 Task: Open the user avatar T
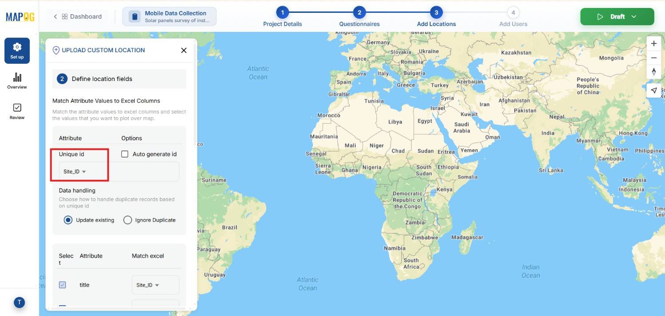pyautogui.click(x=19, y=302)
